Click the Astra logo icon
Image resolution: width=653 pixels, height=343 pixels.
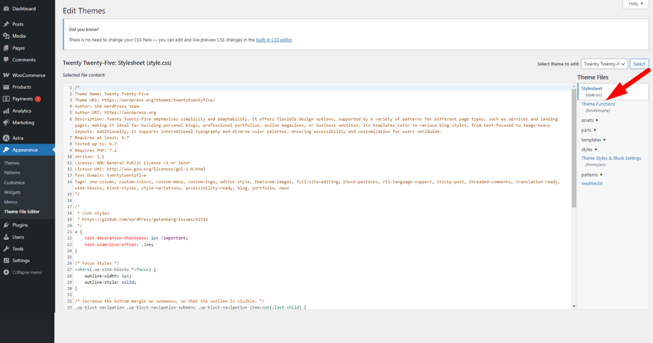[x=6, y=138]
